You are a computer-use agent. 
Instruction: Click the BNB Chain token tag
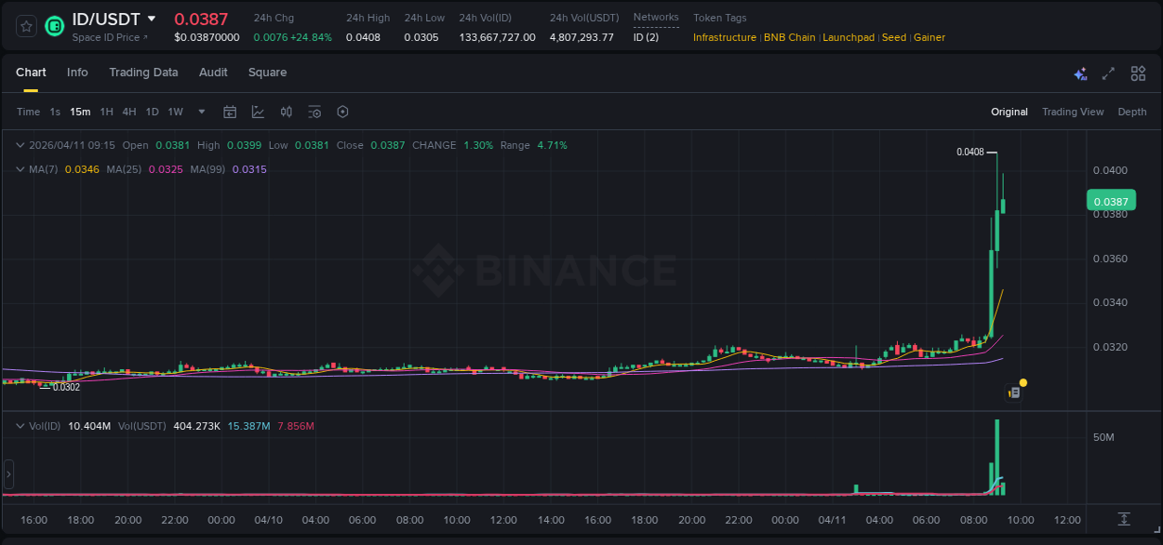(789, 37)
